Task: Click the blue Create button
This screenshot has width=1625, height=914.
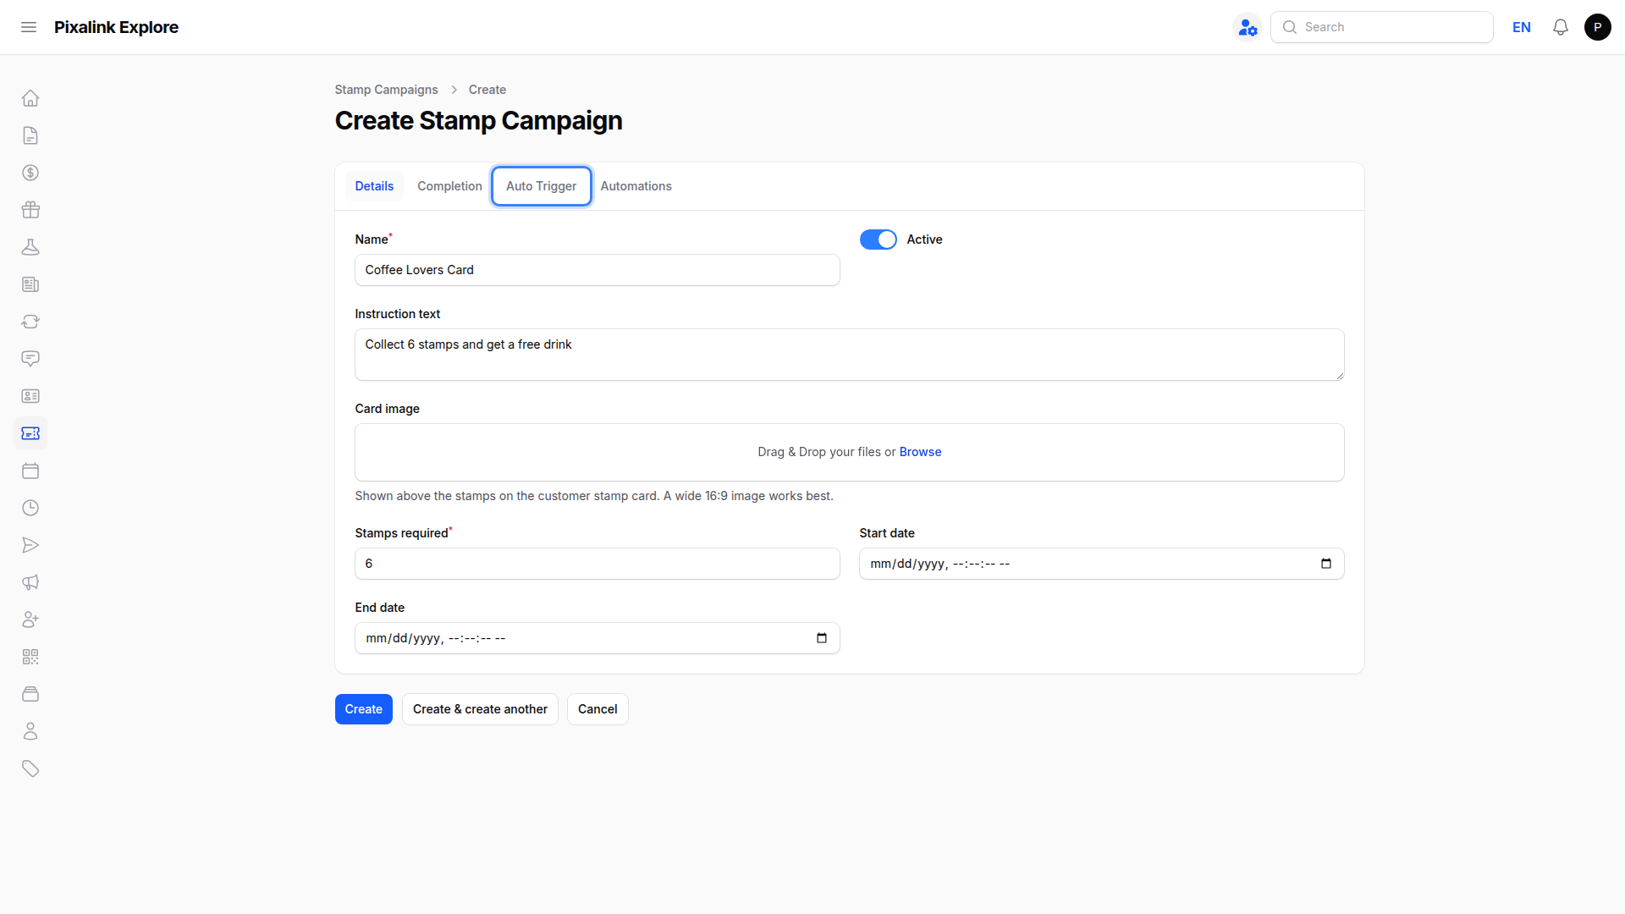Action: tap(364, 709)
